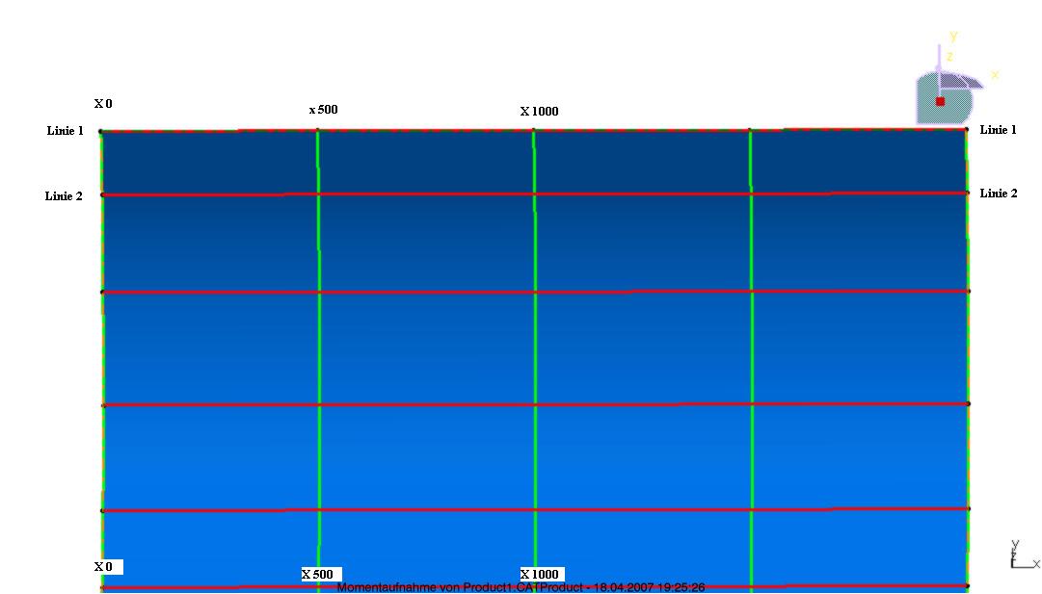The width and height of the screenshot is (1042, 594).
Task: Select the 'X 1000' label in the white box
Action: point(543,574)
